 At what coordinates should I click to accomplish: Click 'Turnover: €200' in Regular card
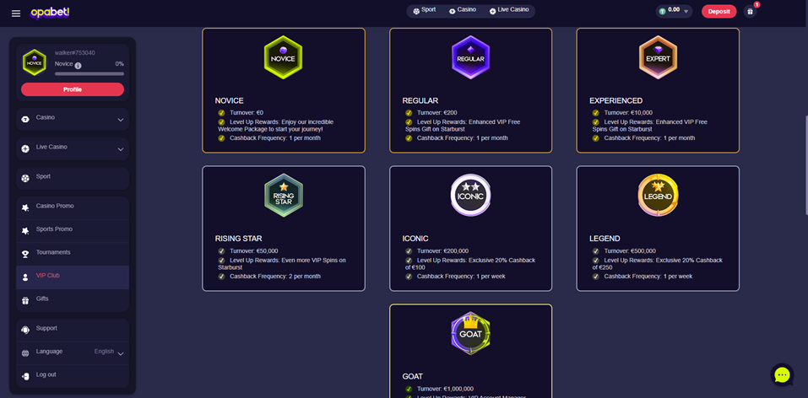[x=437, y=113]
